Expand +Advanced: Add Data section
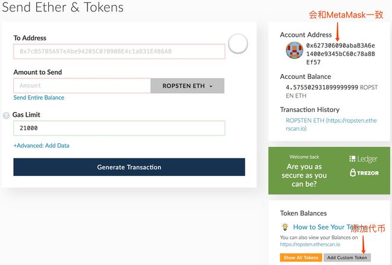 pos(41,145)
